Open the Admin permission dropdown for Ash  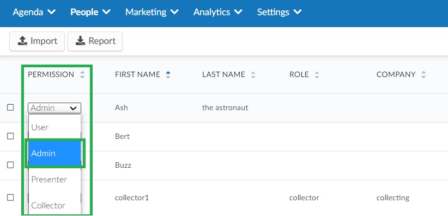click(55, 108)
